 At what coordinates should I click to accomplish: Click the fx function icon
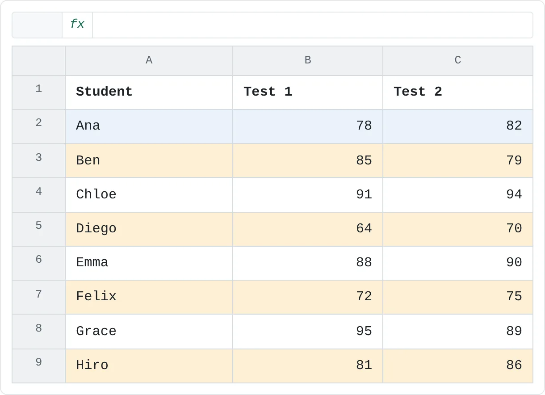tap(77, 25)
